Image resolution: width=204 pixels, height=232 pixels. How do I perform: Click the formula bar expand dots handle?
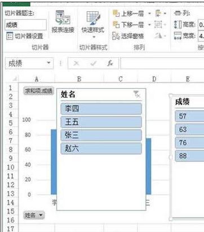coord(60,63)
